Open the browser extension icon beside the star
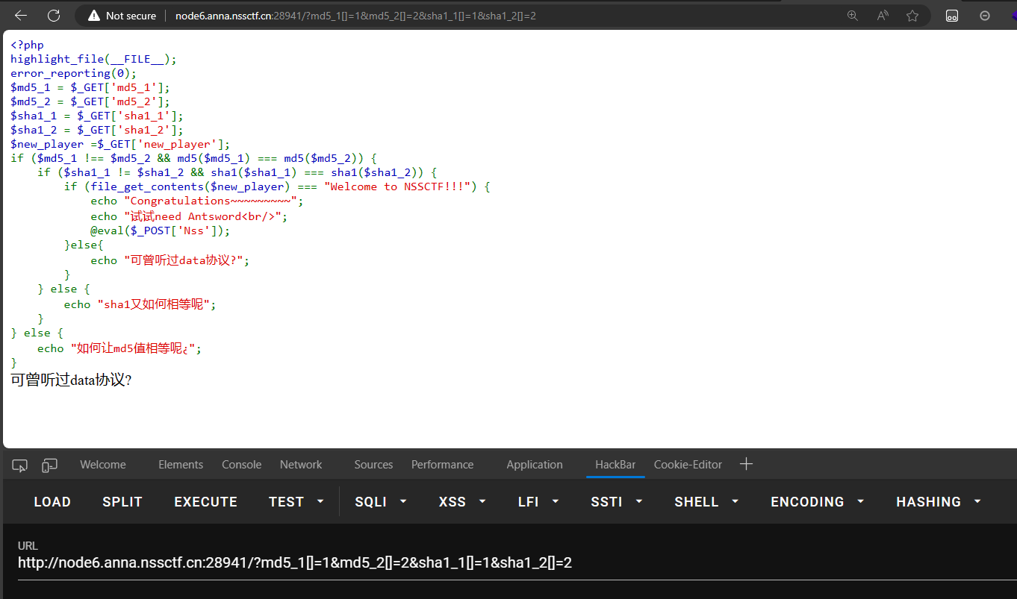Image resolution: width=1017 pixels, height=599 pixels. [x=952, y=16]
